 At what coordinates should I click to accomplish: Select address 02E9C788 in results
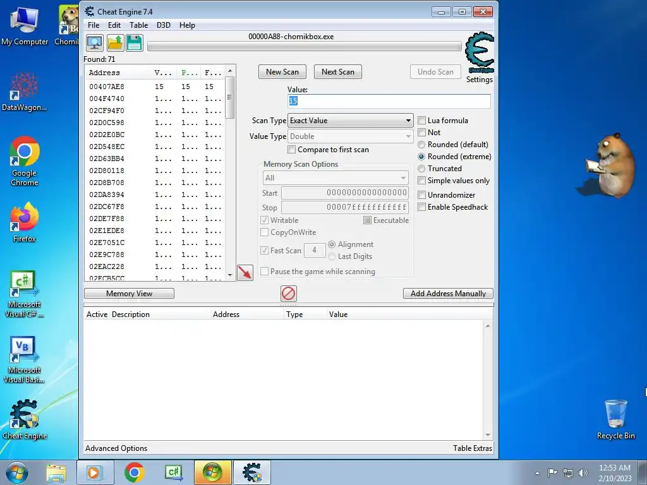(155, 255)
